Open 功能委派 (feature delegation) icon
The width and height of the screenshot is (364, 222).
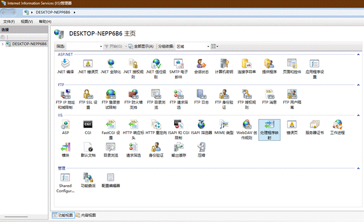pyautogui.click(x=88, y=178)
